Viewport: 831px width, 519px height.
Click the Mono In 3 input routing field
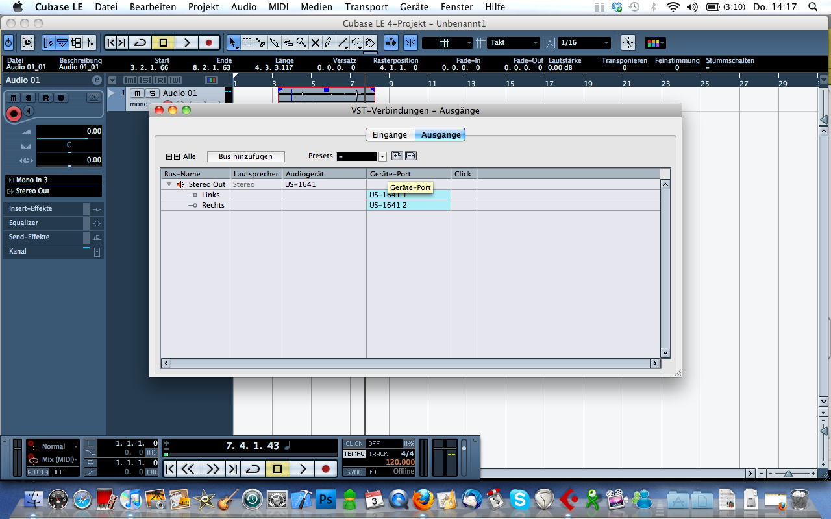(x=53, y=180)
